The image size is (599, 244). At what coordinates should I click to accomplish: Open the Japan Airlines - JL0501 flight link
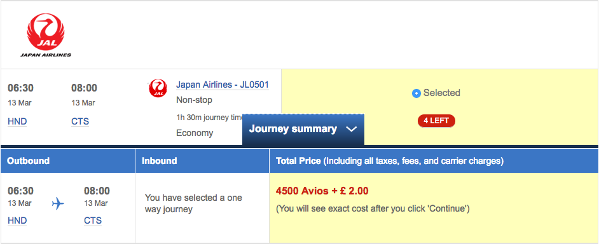coord(223,85)
